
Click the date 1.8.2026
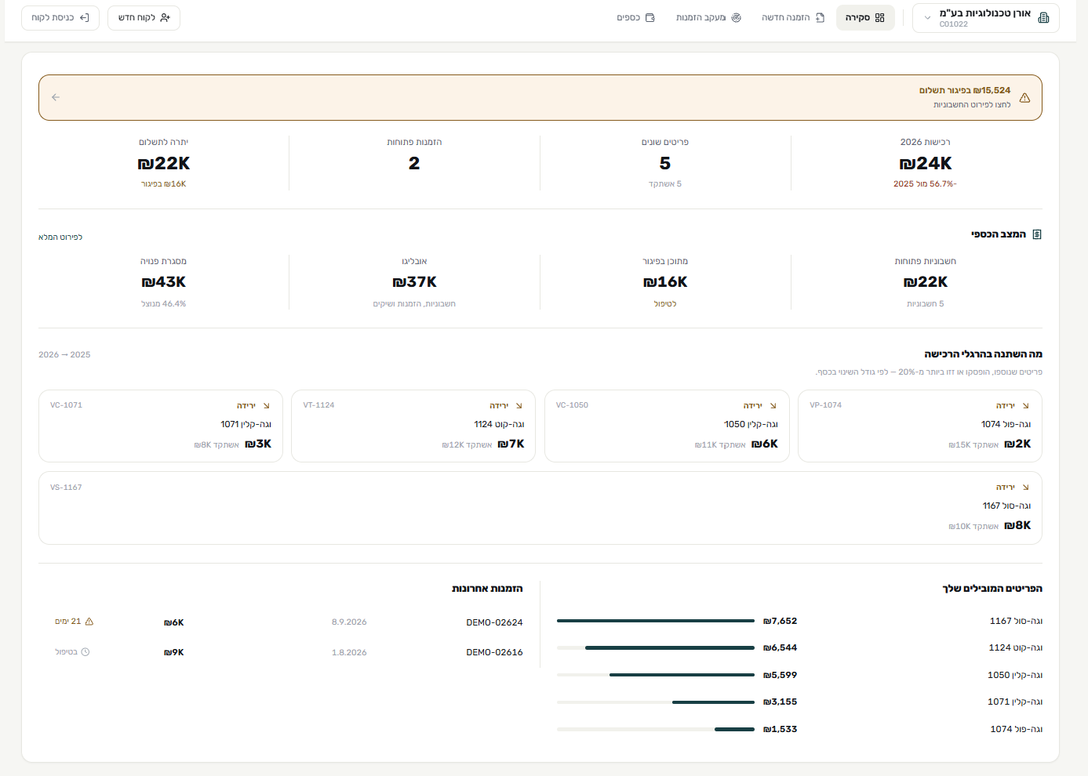pyautogui.click(x=349, y=652)
